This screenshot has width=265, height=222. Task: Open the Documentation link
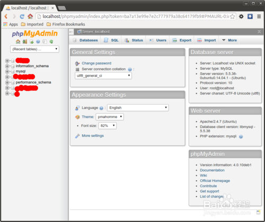tap(212, 170)
